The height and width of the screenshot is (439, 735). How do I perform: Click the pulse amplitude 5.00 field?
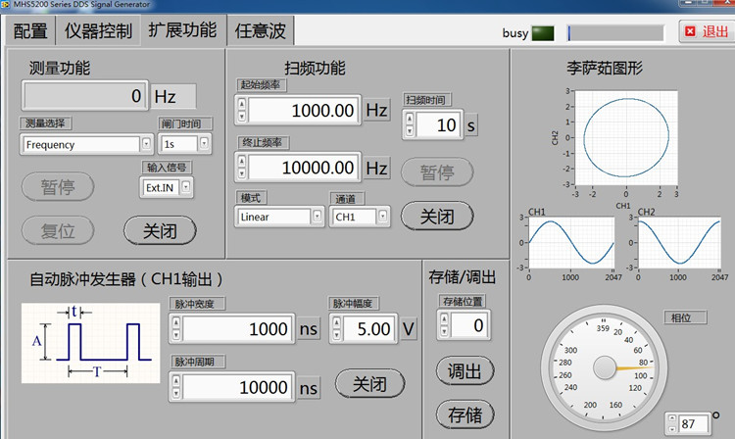coord(370,329)
